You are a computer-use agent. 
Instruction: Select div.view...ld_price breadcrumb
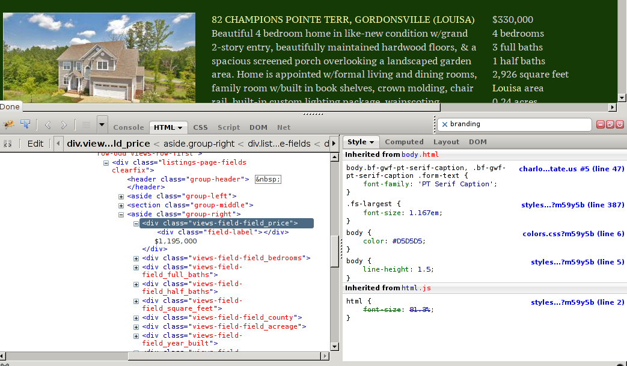pyautogui.click(x=108, y=144)
